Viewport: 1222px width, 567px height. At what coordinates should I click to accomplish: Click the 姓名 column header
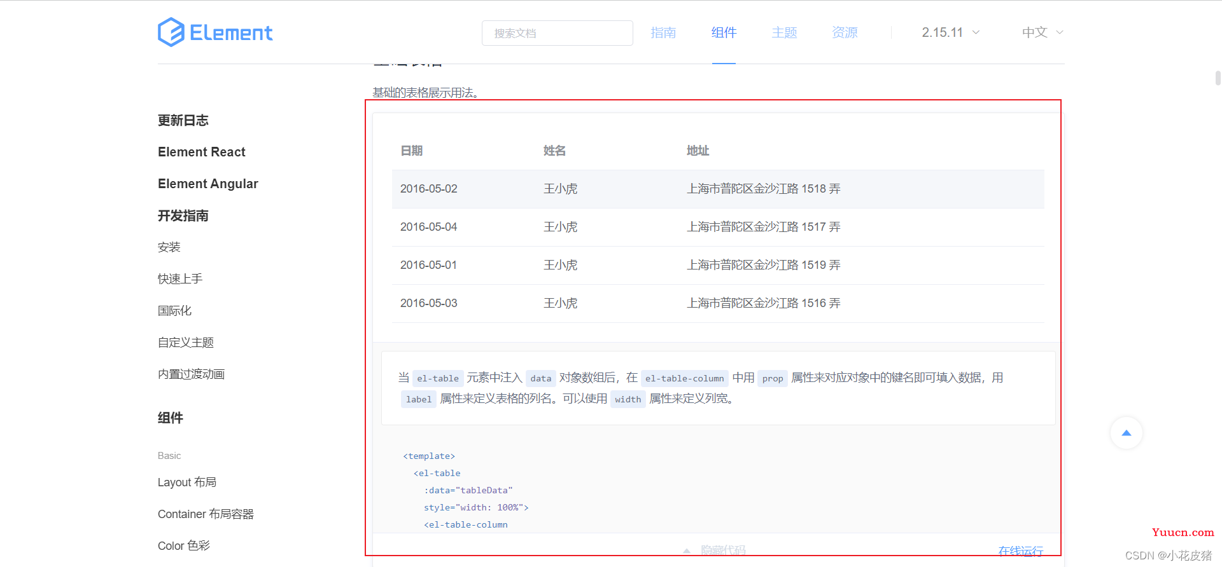(555, 151)
